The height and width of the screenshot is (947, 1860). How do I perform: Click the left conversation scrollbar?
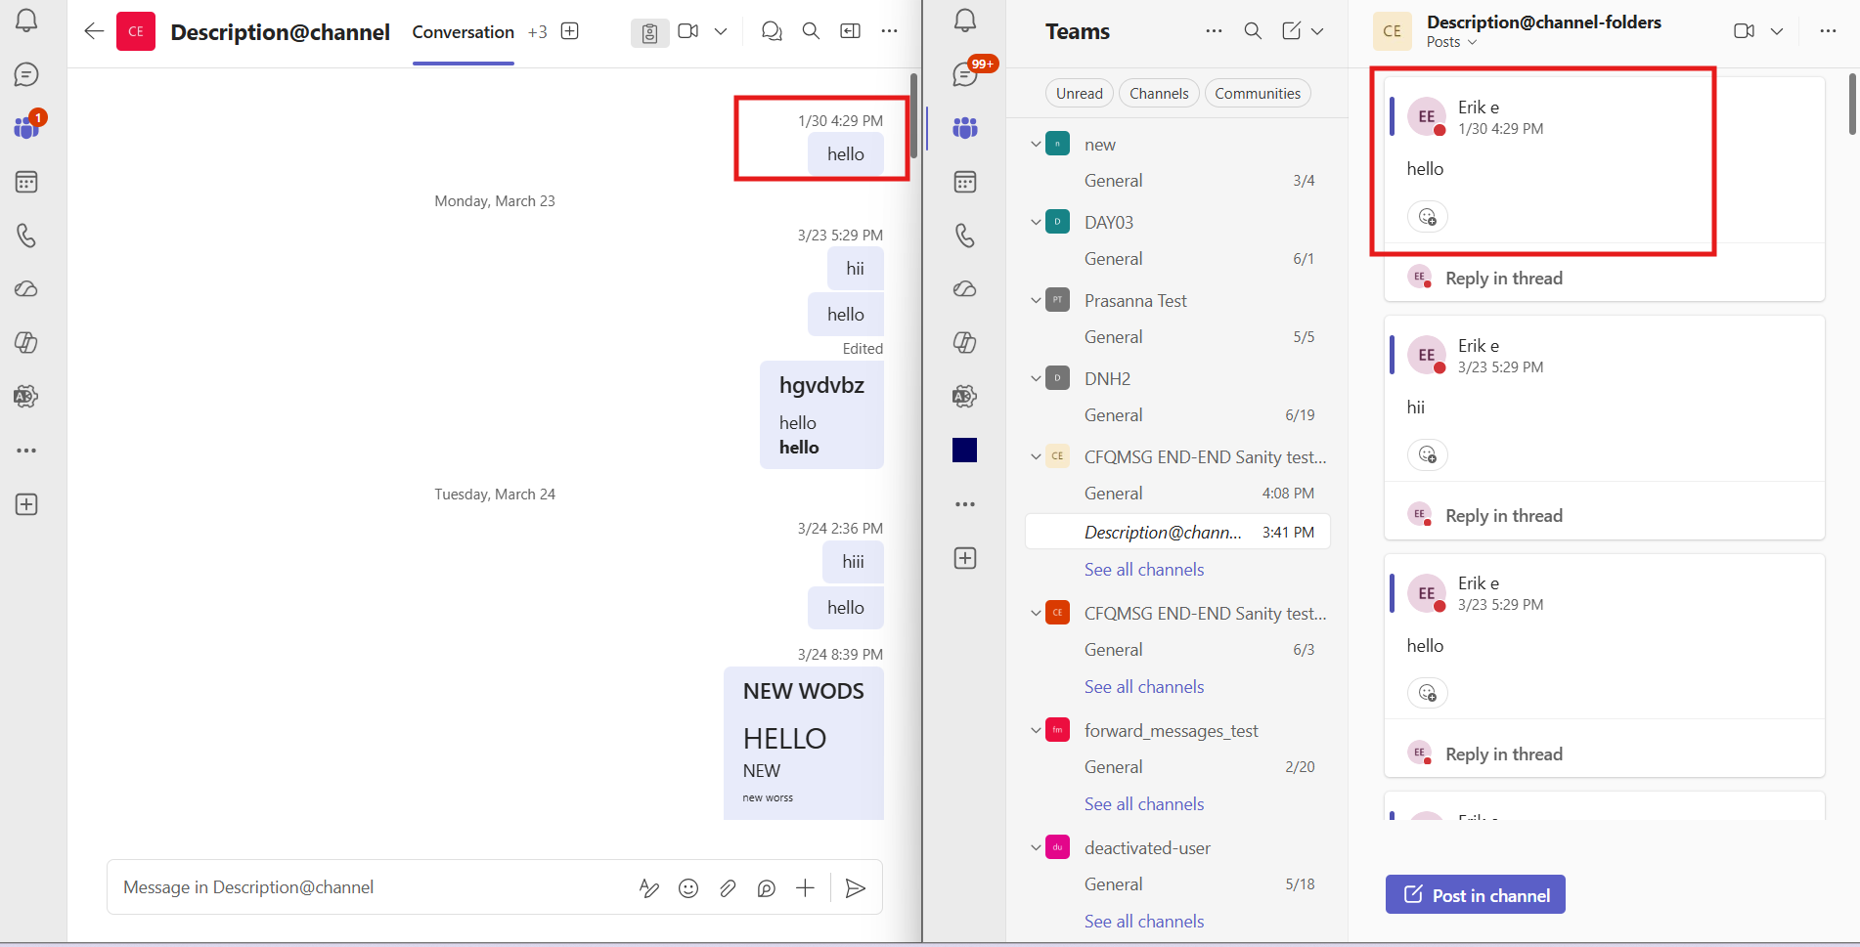[913, 115]
